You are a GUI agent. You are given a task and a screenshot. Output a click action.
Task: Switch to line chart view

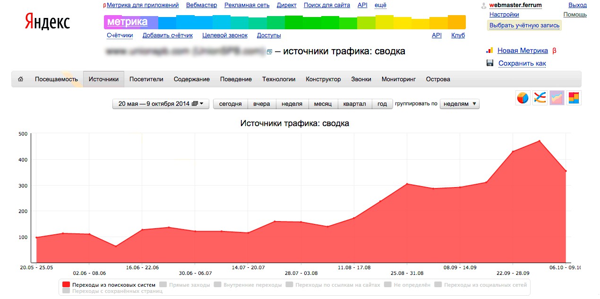pyautogui.click(x=540, y=98)
